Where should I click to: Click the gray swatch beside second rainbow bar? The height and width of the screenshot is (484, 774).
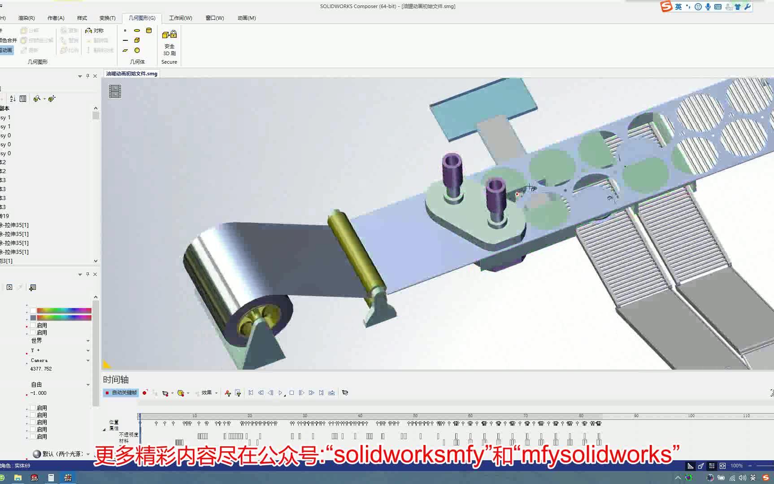click(x=33, y=318)
